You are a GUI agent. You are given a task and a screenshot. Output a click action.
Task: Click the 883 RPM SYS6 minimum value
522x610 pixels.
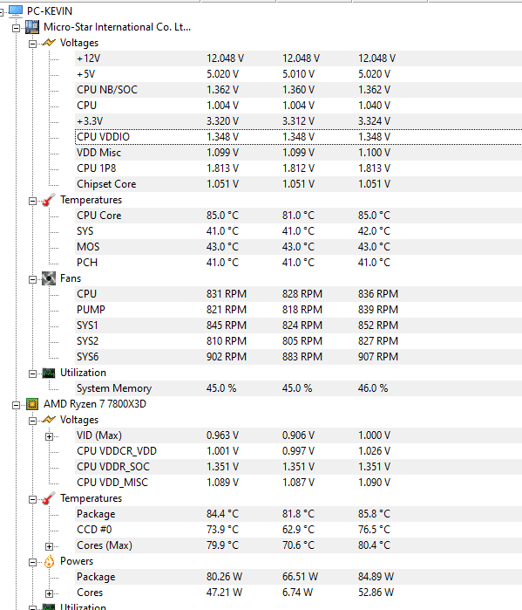tap(302, 357)
